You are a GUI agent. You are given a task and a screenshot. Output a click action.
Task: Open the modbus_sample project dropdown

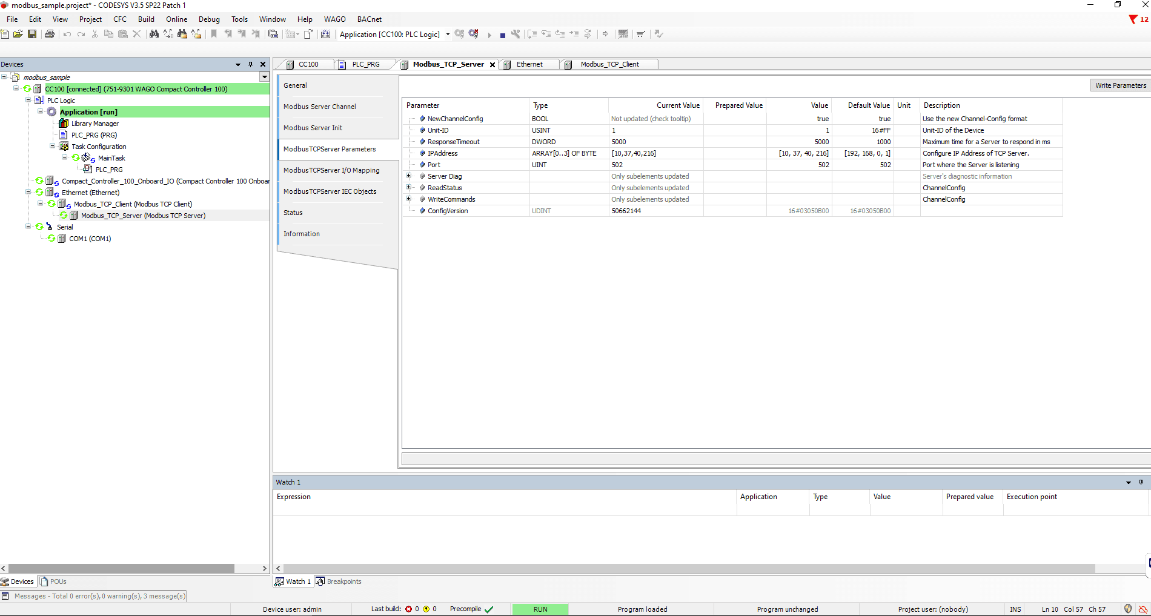coord(264,77)
